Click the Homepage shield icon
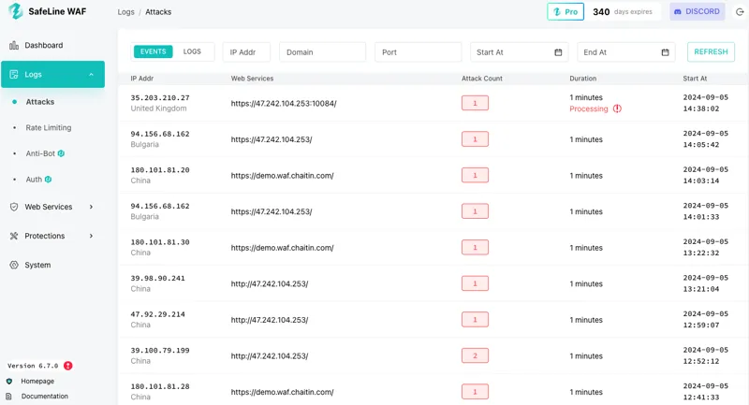This screenshot has height=405, width=749. point(9,381)
